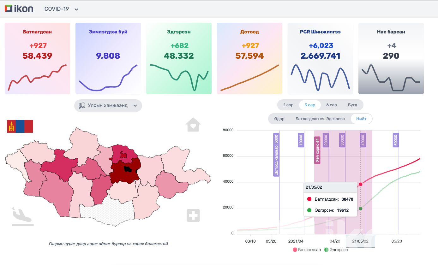The height and width of the screenshot is (265, 438).
Task: Click the home heart icon above map
Action: pos(193,125)
